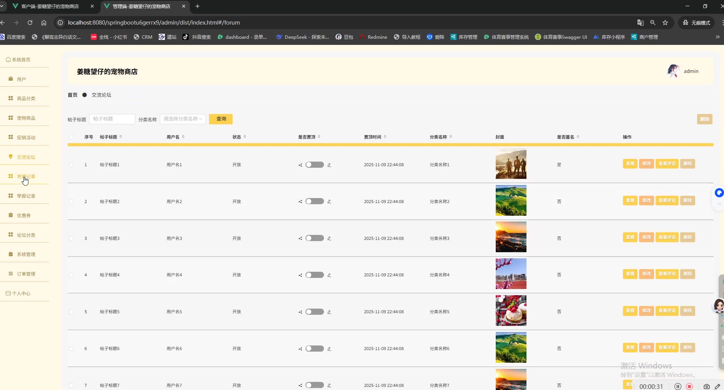Type in the 帖子标题 search field
Viewport: 724px width, 390px height.
coord(112,119)
